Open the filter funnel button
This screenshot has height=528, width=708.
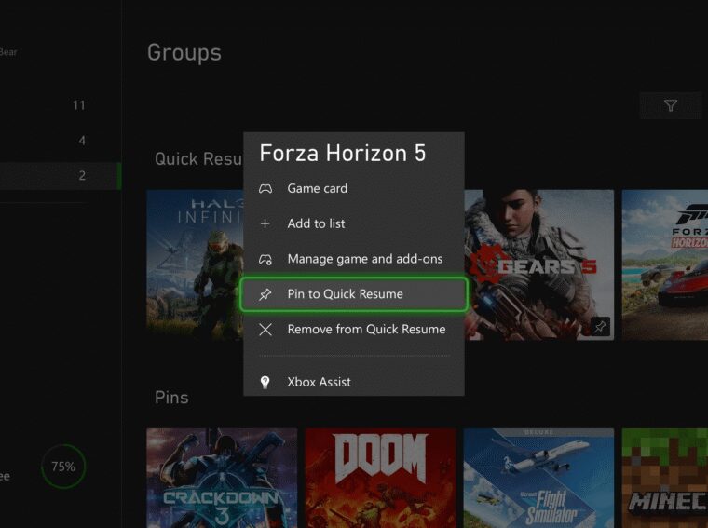click(x=671, y=105)
